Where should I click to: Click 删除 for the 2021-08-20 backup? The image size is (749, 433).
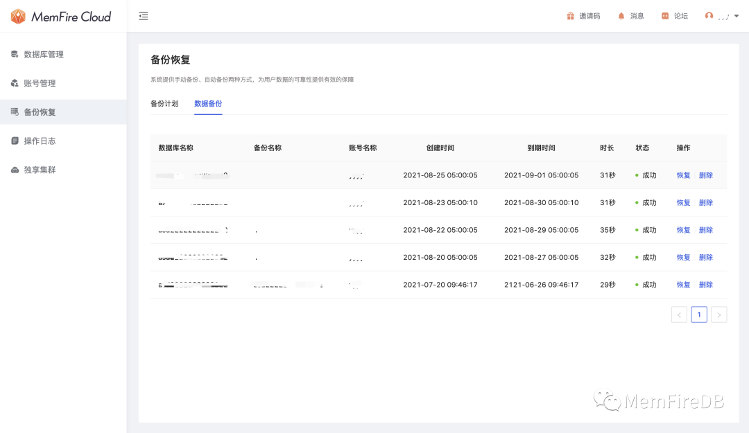click(x=706, y=257)
